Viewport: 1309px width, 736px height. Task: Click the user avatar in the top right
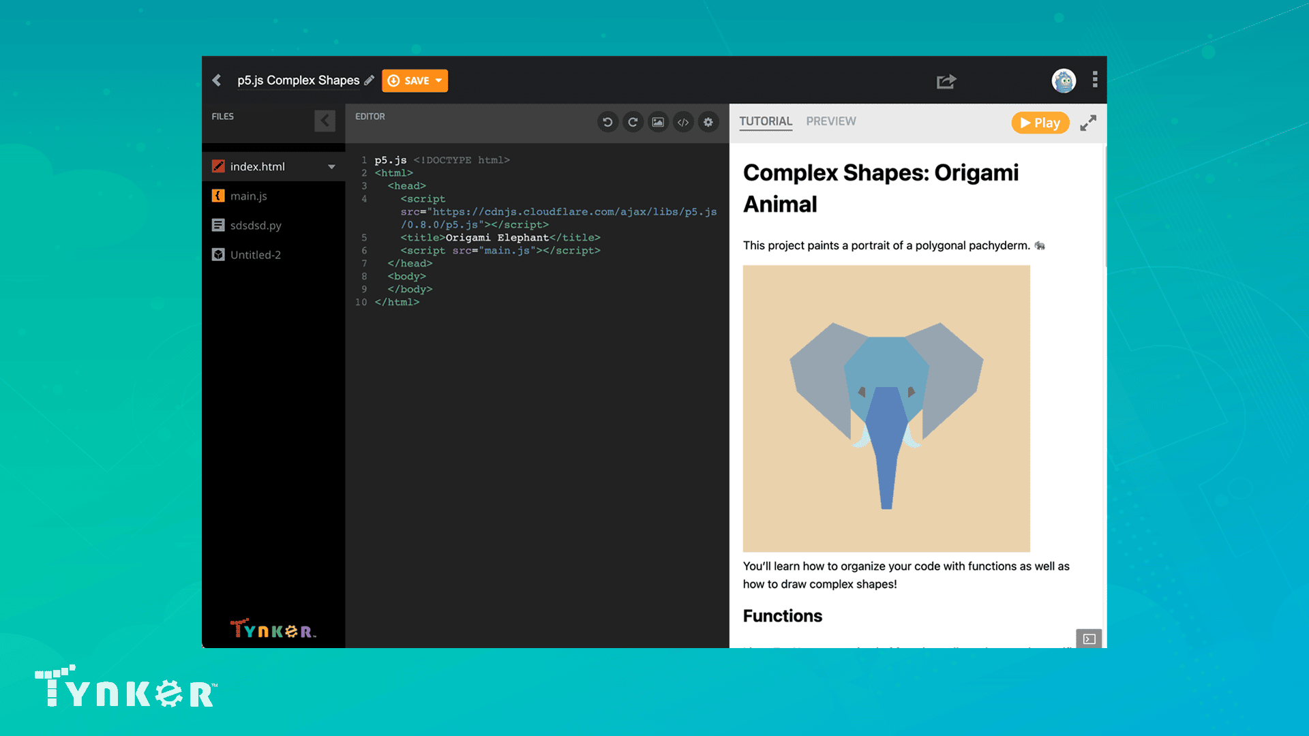[1064, 80]
